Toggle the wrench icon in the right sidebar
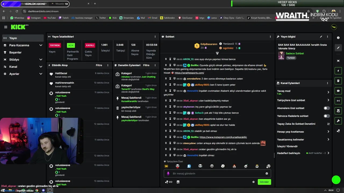344x193 pixels. [x=338, y=121]
